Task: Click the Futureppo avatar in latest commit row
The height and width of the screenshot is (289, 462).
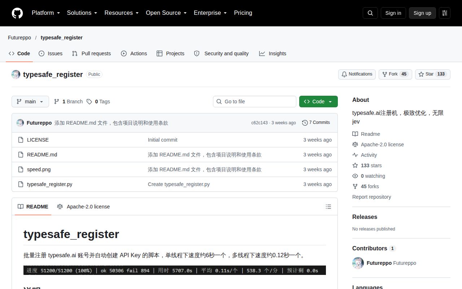Action: pos(20,123)
